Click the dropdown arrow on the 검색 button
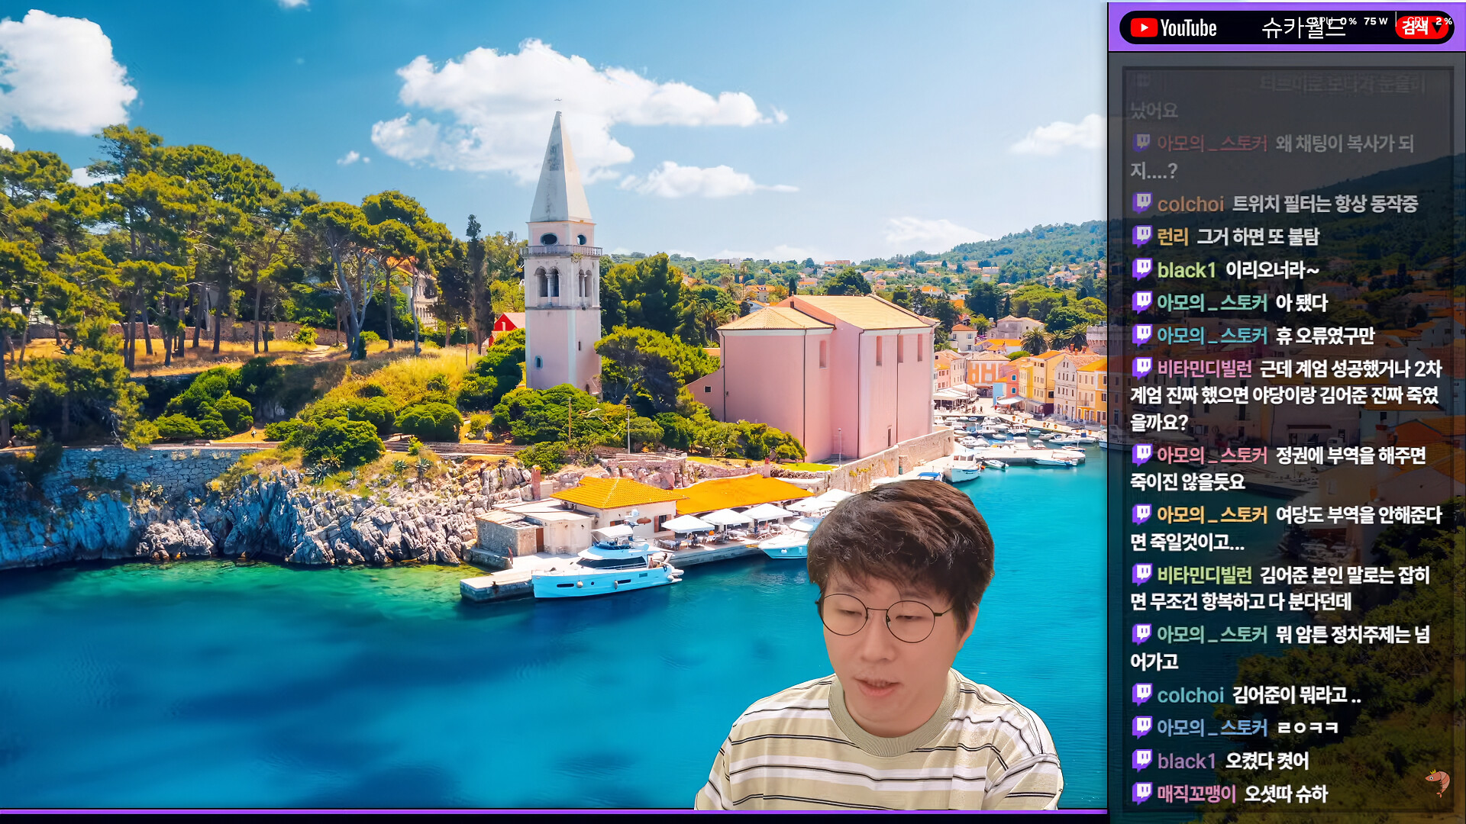Screen dimensions: 1466x824 coord(1439,29)
